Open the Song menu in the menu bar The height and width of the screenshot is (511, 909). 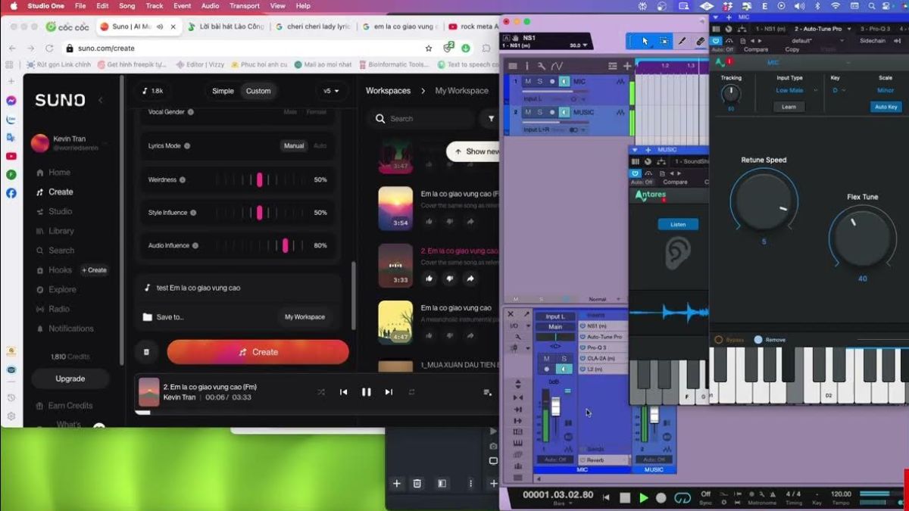pos(126,5)
